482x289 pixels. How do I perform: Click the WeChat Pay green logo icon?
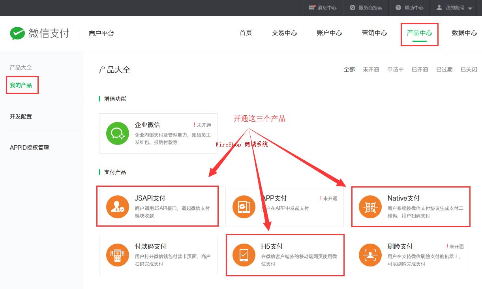[x=17, y=34]
